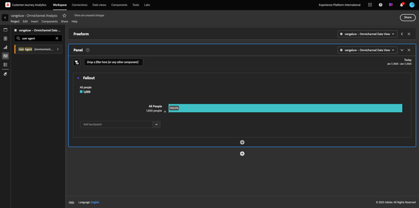This screenshot has height=208, width=419.
Task: Click the Share button
Action: pyautogui.click(x=407, y=17)
